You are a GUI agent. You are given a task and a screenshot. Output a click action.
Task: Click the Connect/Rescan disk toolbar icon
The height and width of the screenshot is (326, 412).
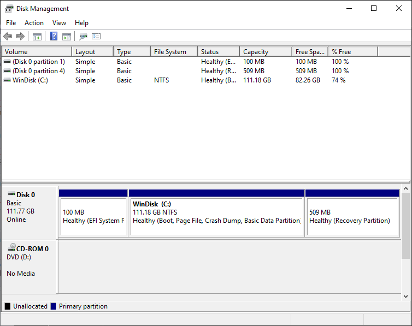[x=83, y=36]
